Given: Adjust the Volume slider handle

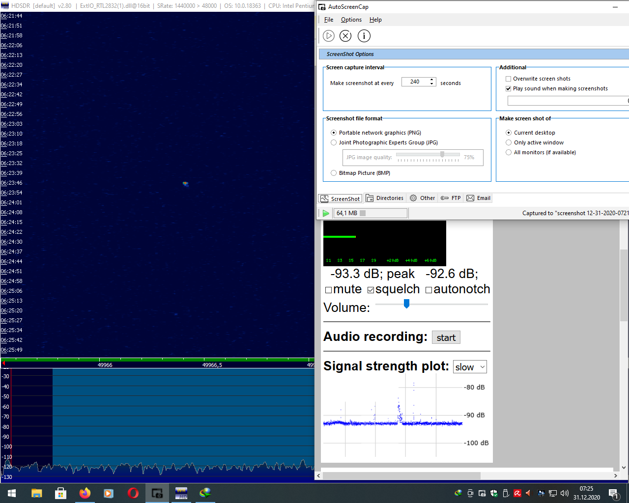Looking at the screenshot, I should (x=406, y=304).
